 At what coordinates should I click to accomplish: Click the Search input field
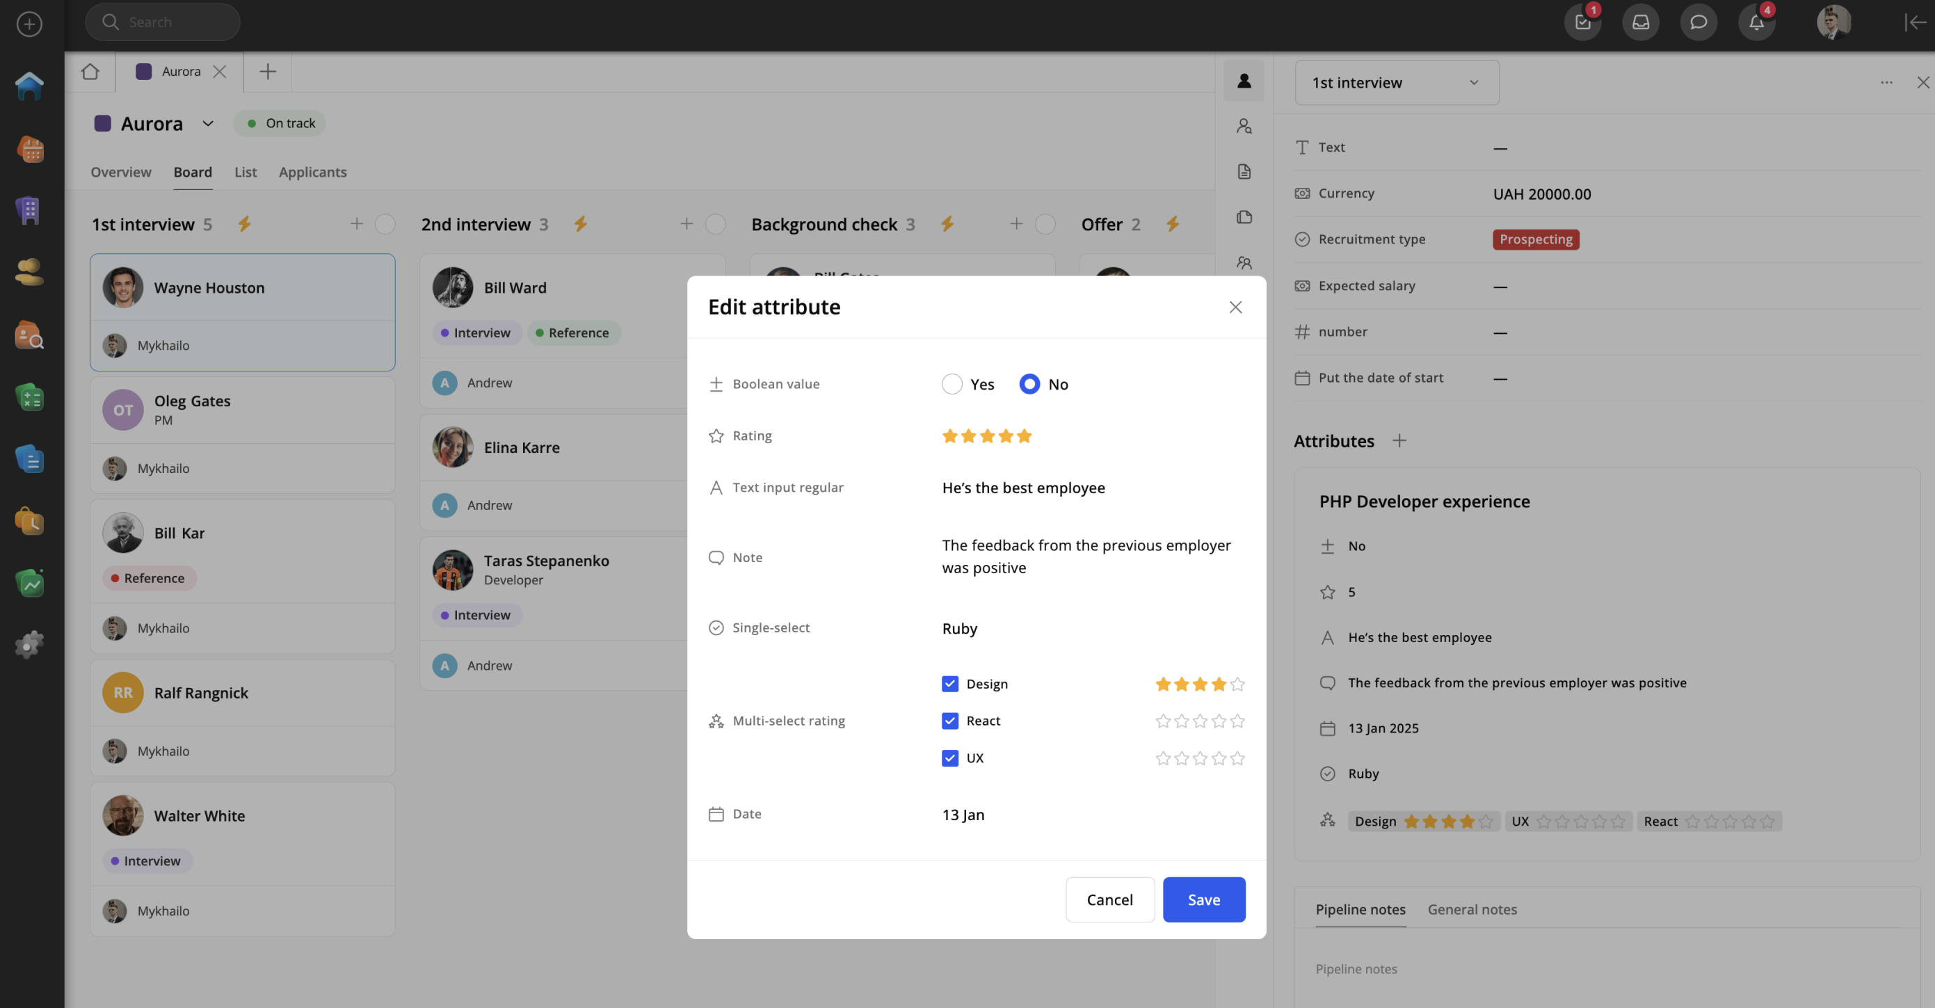163,22
